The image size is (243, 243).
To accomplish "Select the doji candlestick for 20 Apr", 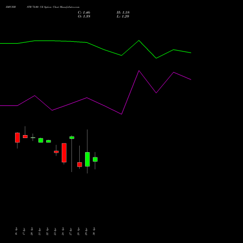I will point(33,138).
